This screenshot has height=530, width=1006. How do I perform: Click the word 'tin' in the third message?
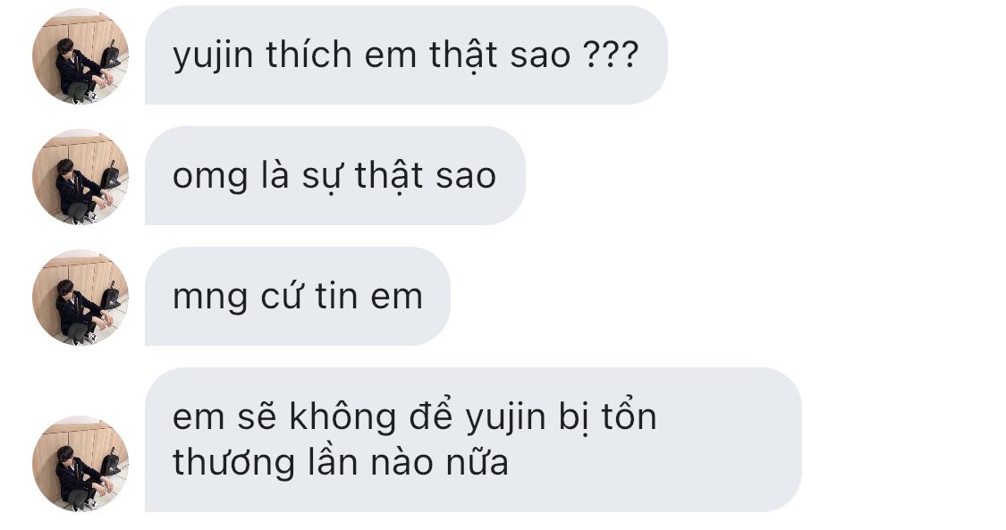(336, 297)
